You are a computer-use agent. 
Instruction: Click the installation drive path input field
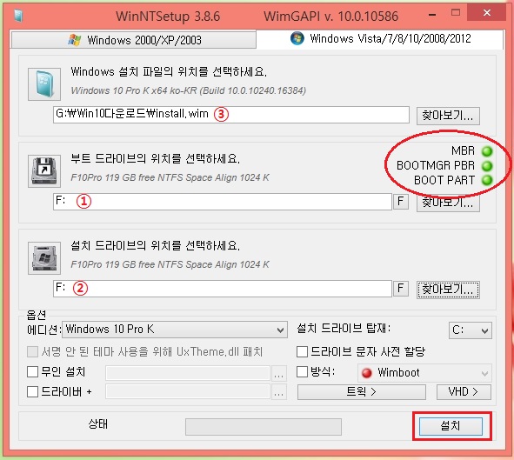[223, 289]
